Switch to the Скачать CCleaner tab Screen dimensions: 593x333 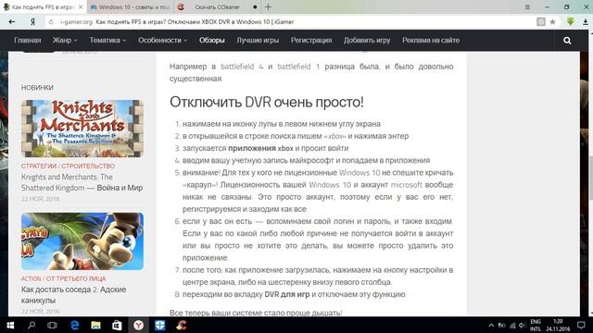pyautogui.click(x=217, y=6)
